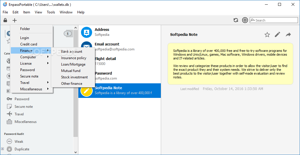Select the Travel category in sidebar
Image resolution: width=300 pixels, height=155 pixels.
click(19, 114)
